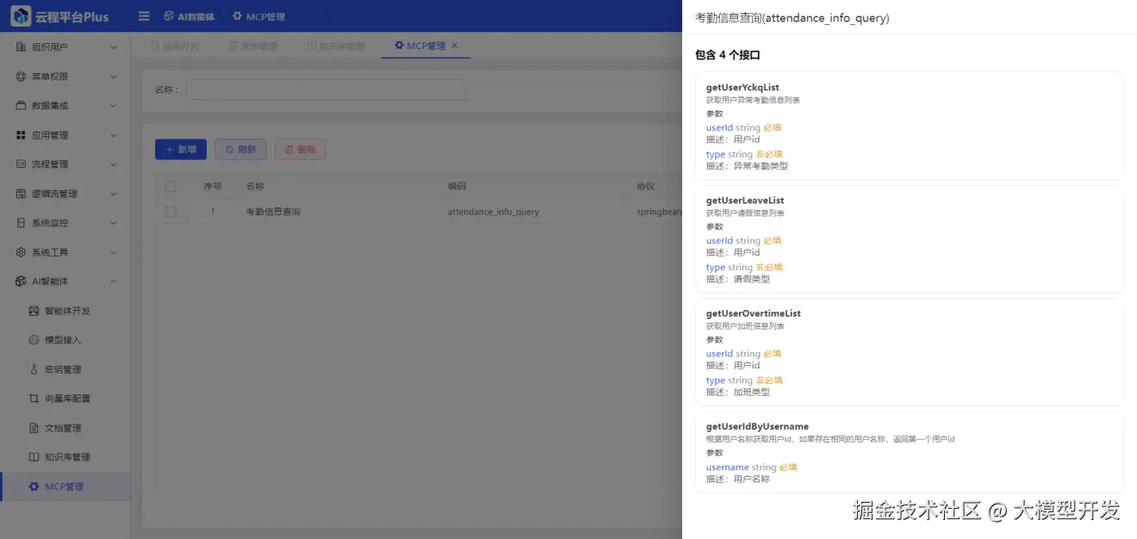Click the 系统监控 sidebar icon
The height and width of the screenshot is (539, 1137).
pyautogui.click(x=21, y=223)
